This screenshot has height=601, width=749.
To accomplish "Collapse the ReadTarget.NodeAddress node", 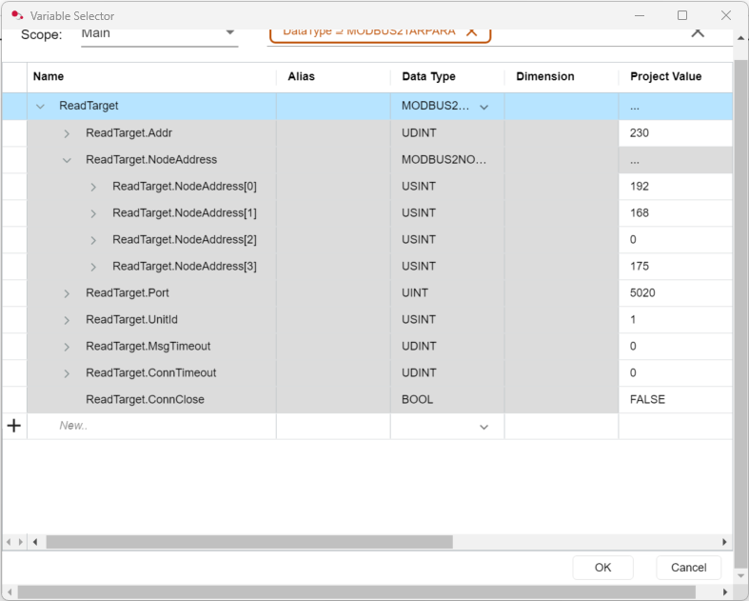I will click(67, 160).
